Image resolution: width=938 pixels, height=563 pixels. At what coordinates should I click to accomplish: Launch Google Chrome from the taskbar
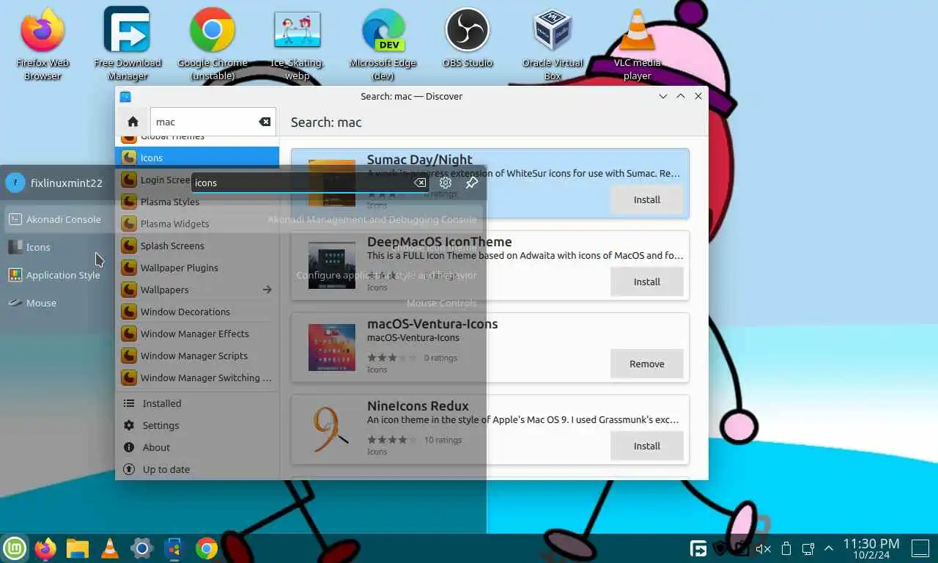(207, 548)
